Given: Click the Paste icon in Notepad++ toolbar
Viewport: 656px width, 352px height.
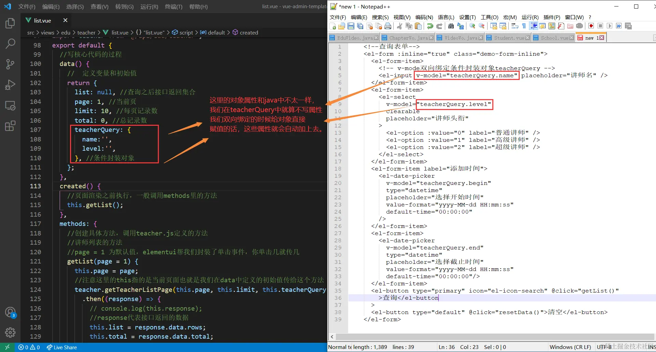Looking at the screenshot, I should click(418, 26).
